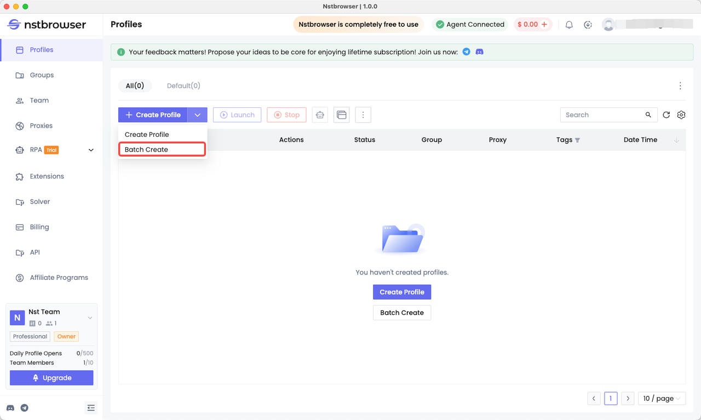
Task: Click the search magnifier icon
Action: tap(648, 115)
